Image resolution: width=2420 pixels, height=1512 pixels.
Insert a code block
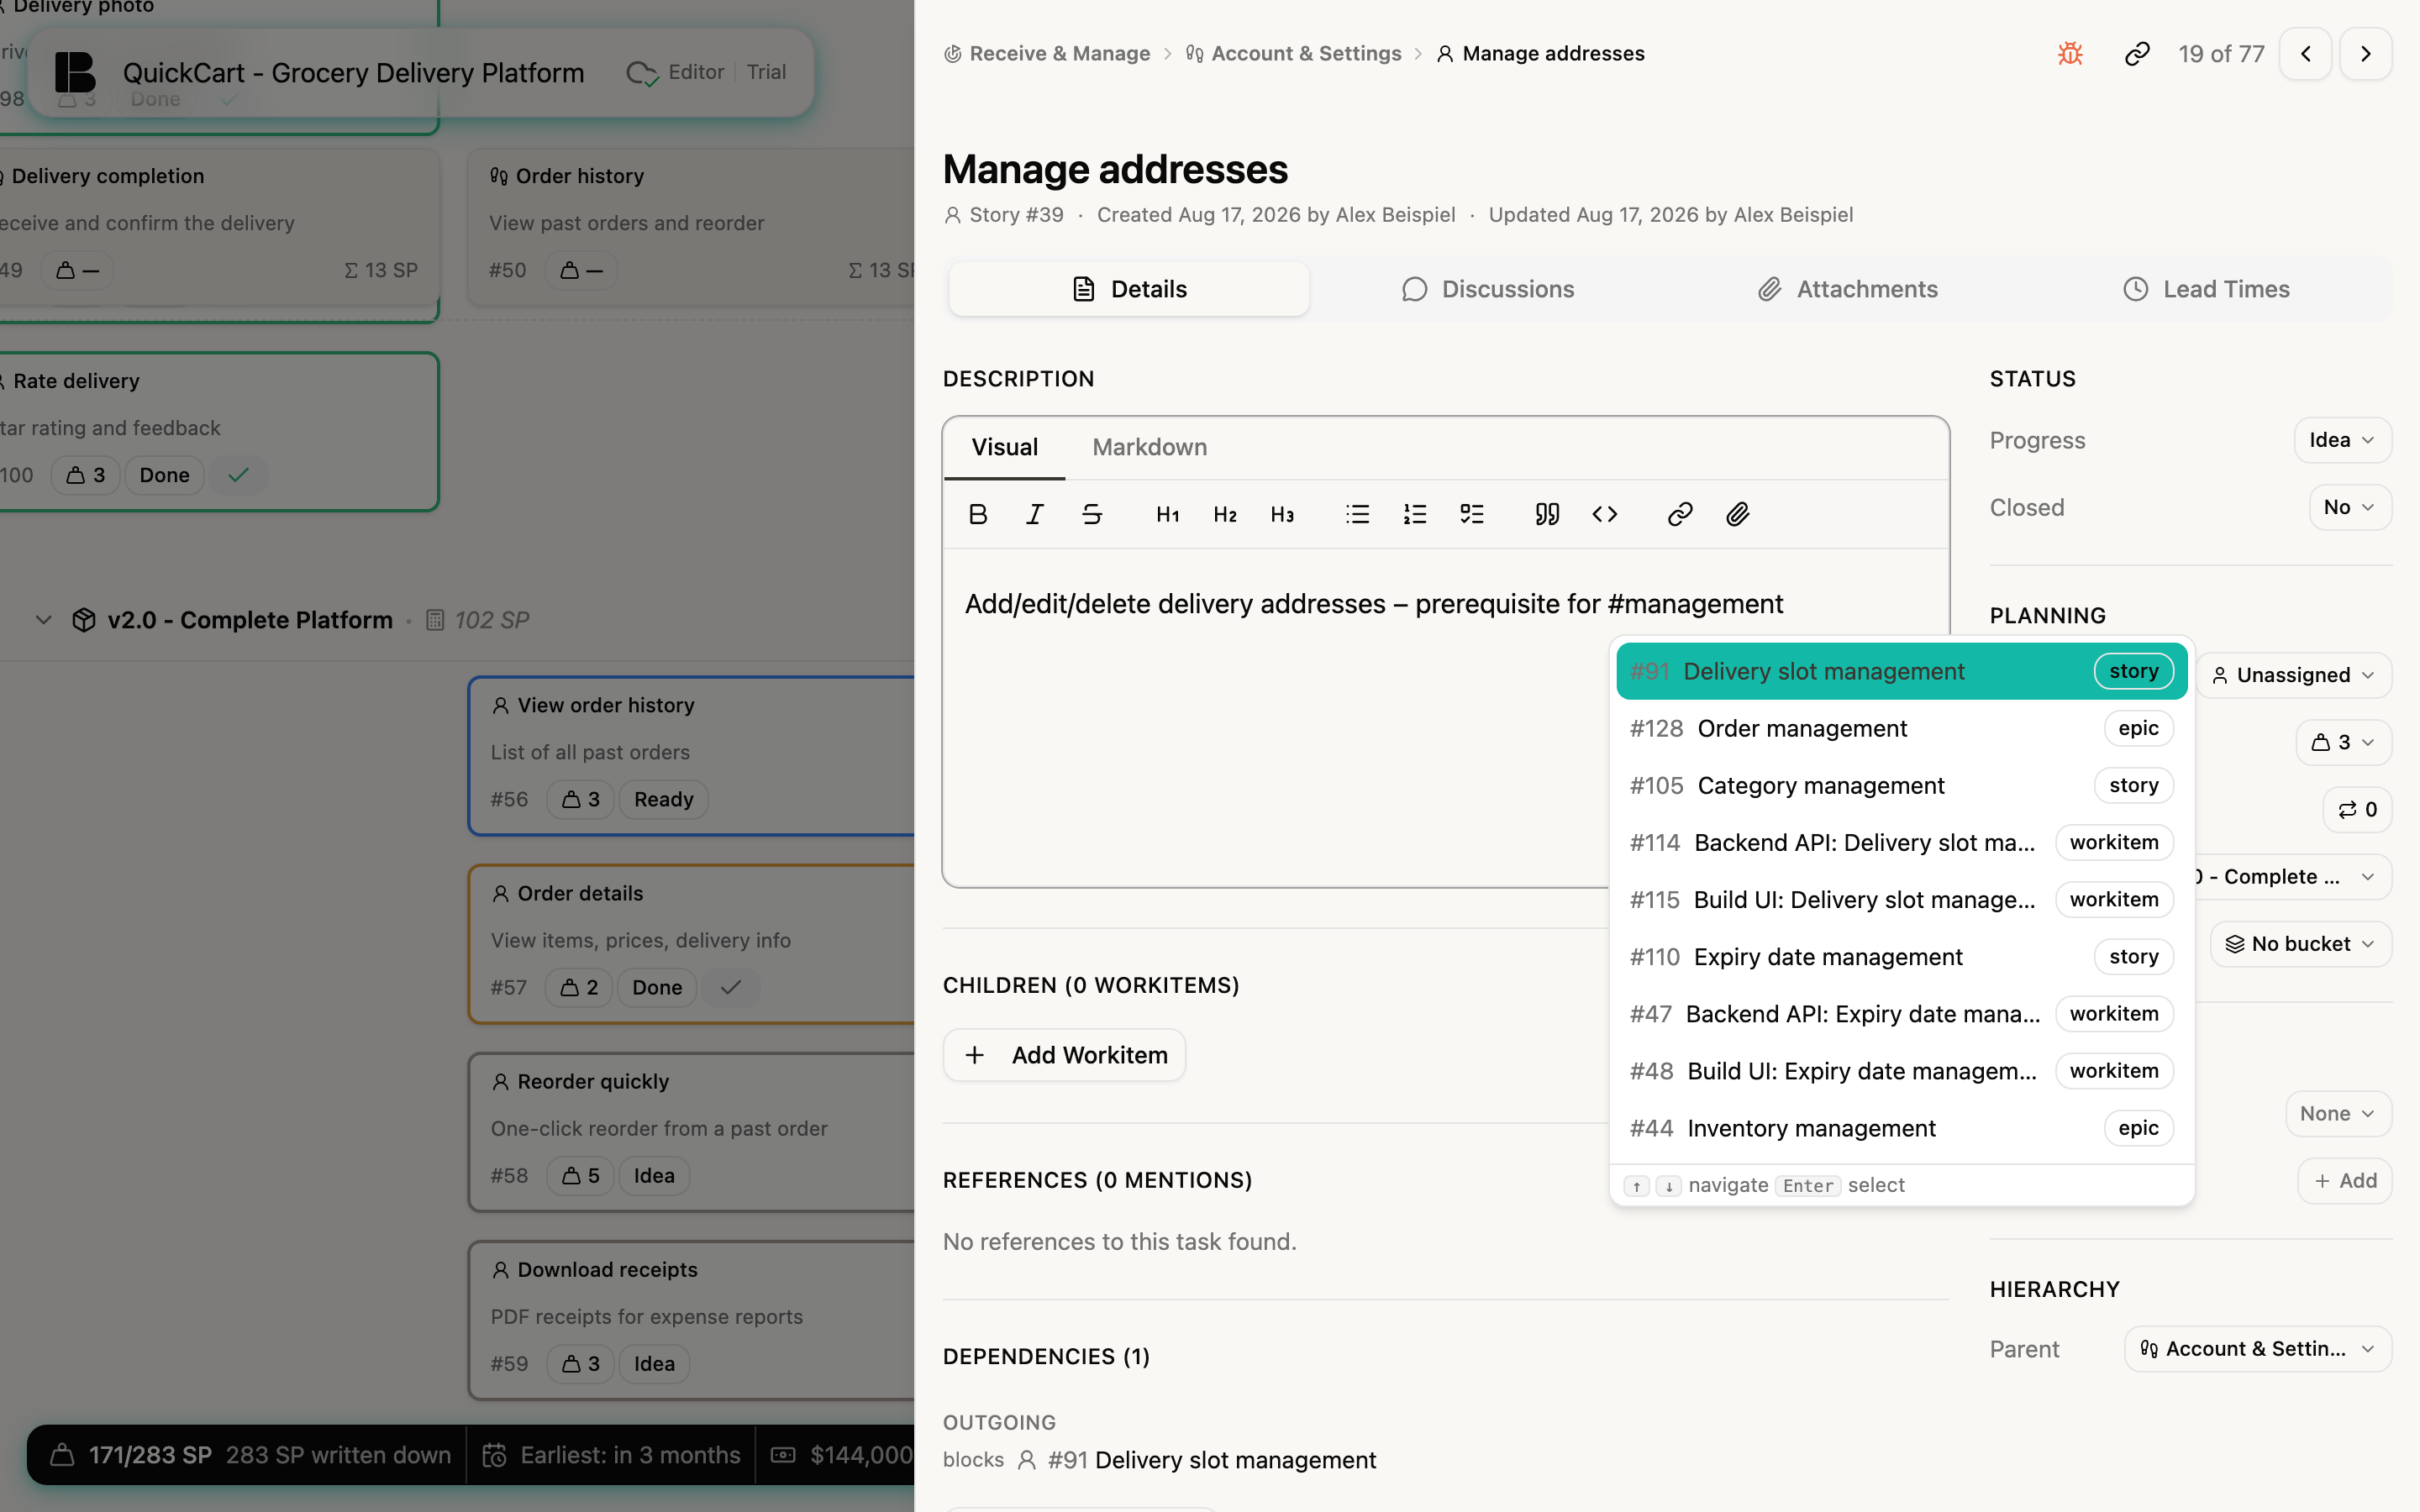[x=1605, y=514]
